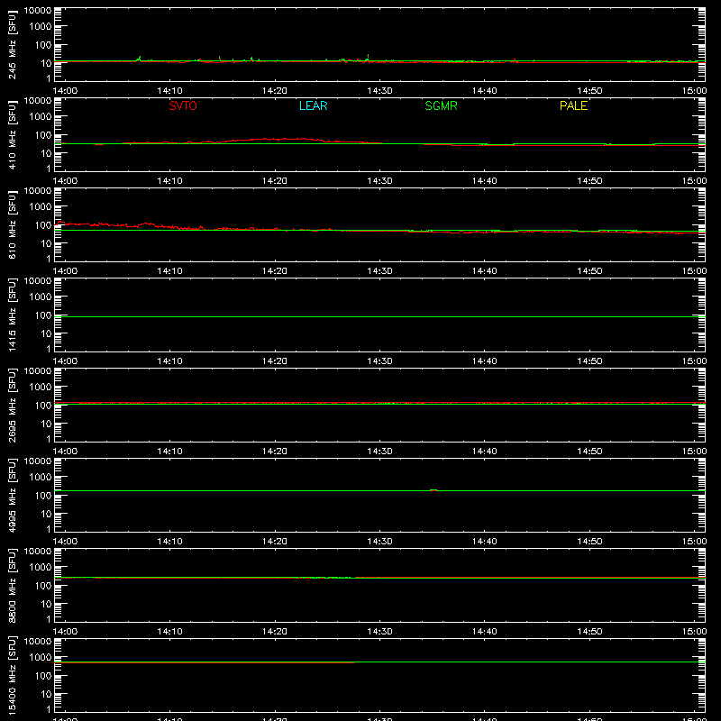Click the '4995 MHz [SFU]' axis title
Image resolution: width=721 pixels, height=721 pixels.
coord(12,495)
